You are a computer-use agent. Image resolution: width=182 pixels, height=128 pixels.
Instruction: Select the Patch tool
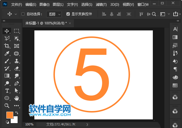tap(16, 53)
